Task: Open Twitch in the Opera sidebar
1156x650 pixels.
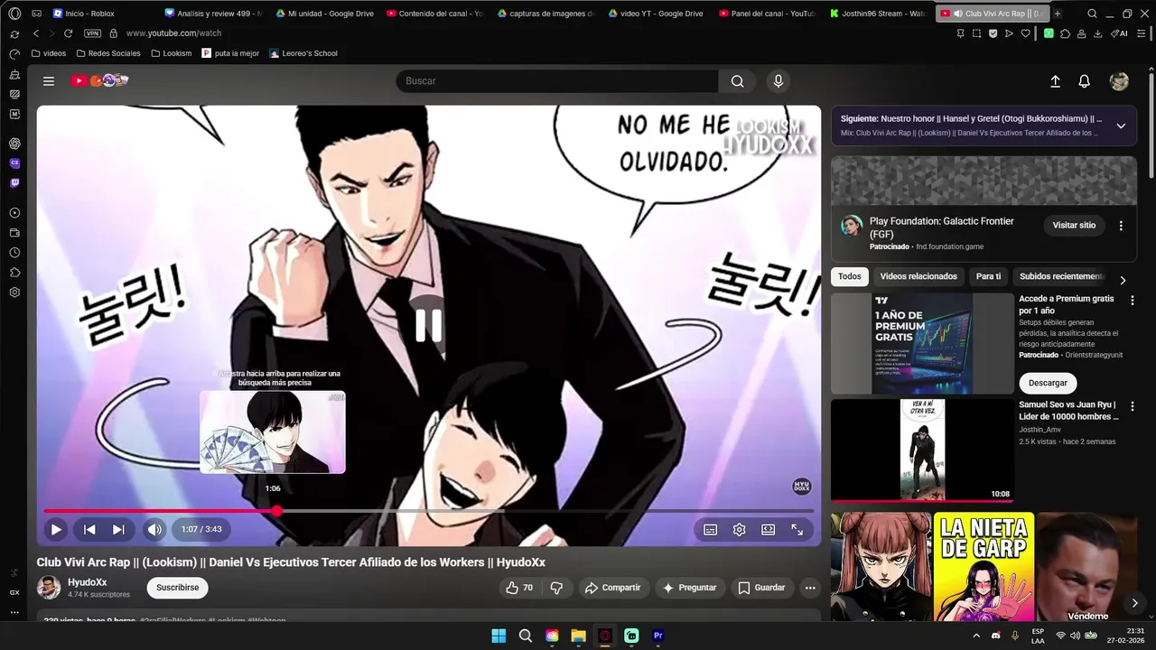Action: tap(14, 183)
